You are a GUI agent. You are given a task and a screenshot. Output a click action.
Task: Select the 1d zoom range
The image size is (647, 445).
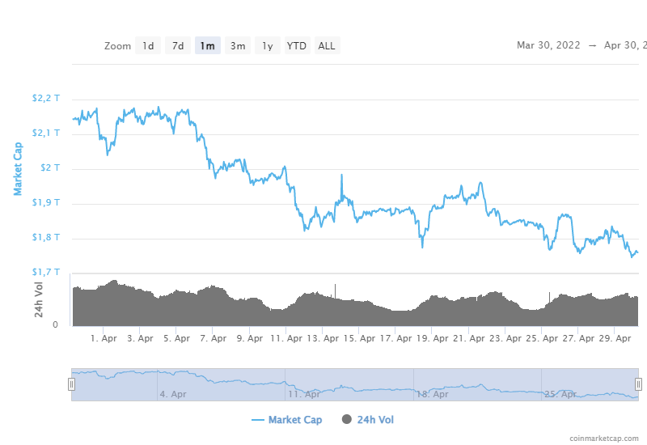148,46
